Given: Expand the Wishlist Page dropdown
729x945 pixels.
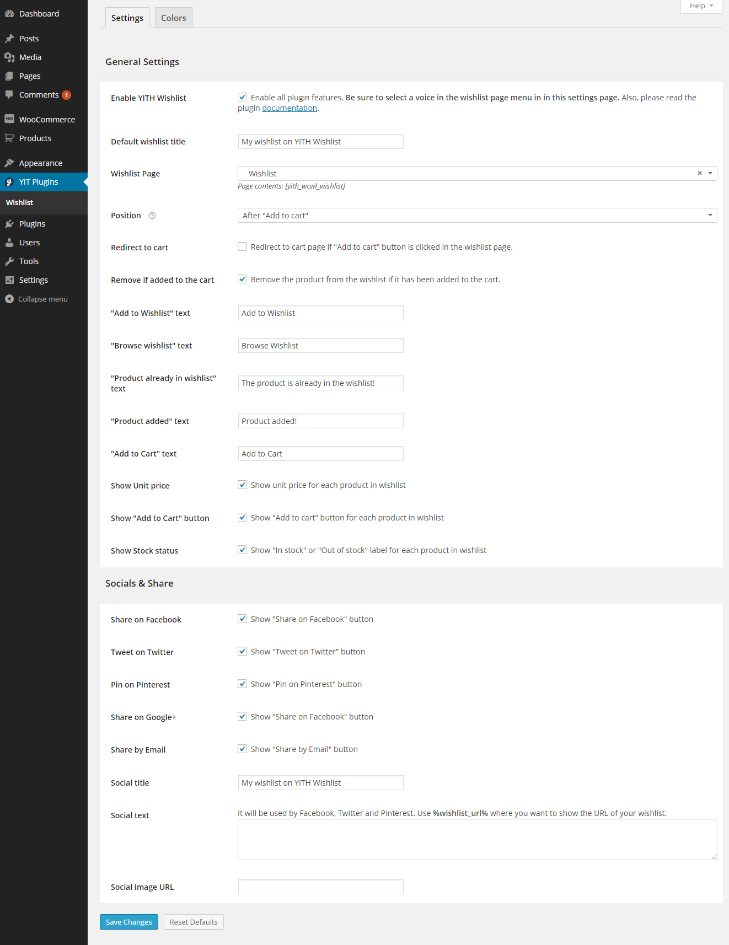Looking at the screenshot, I should coord(710,173).
